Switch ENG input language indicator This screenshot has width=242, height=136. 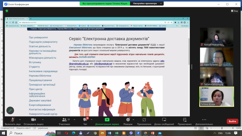pos(220,133)
